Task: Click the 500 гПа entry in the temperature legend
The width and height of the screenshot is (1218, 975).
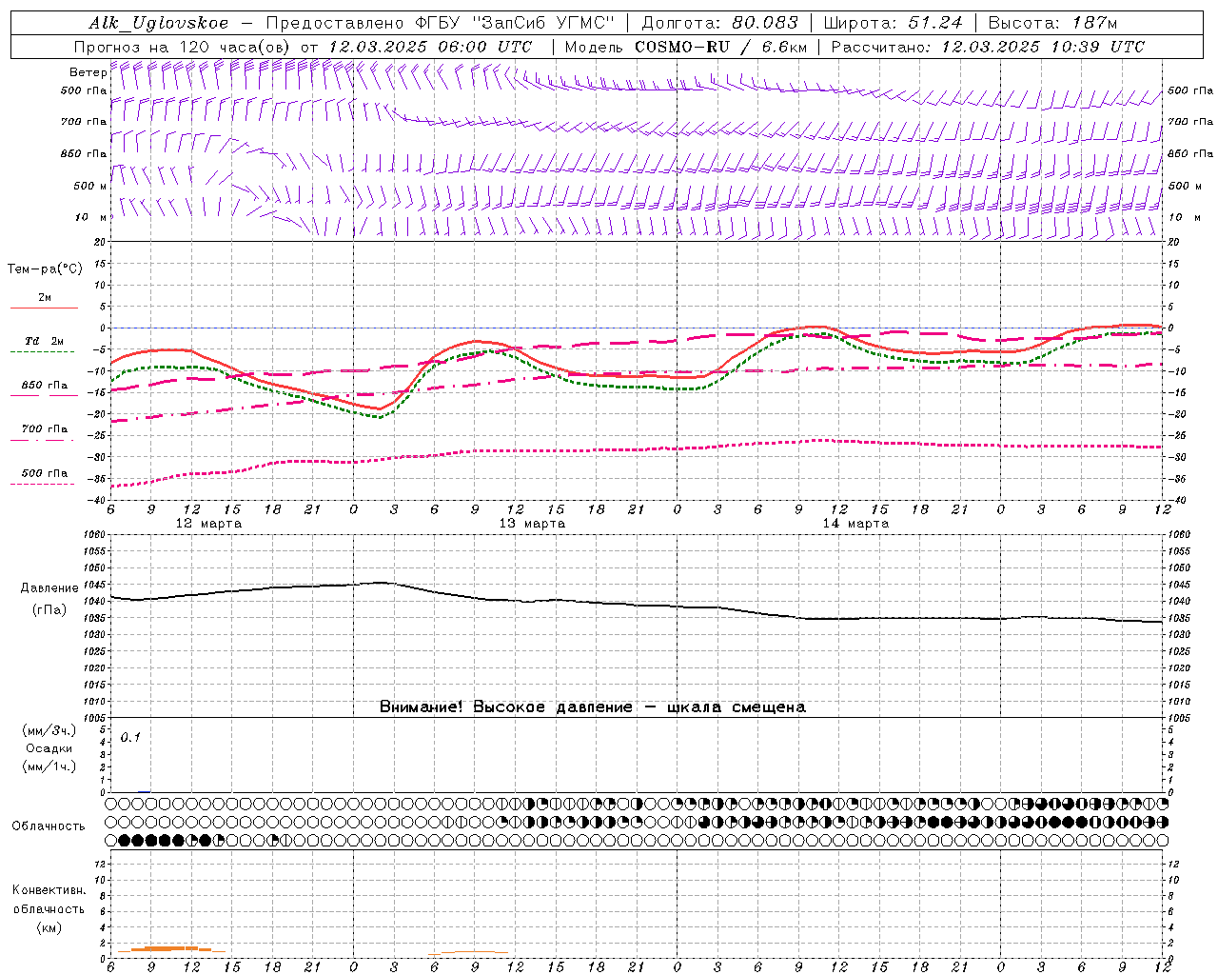Action: coord(45,473)
